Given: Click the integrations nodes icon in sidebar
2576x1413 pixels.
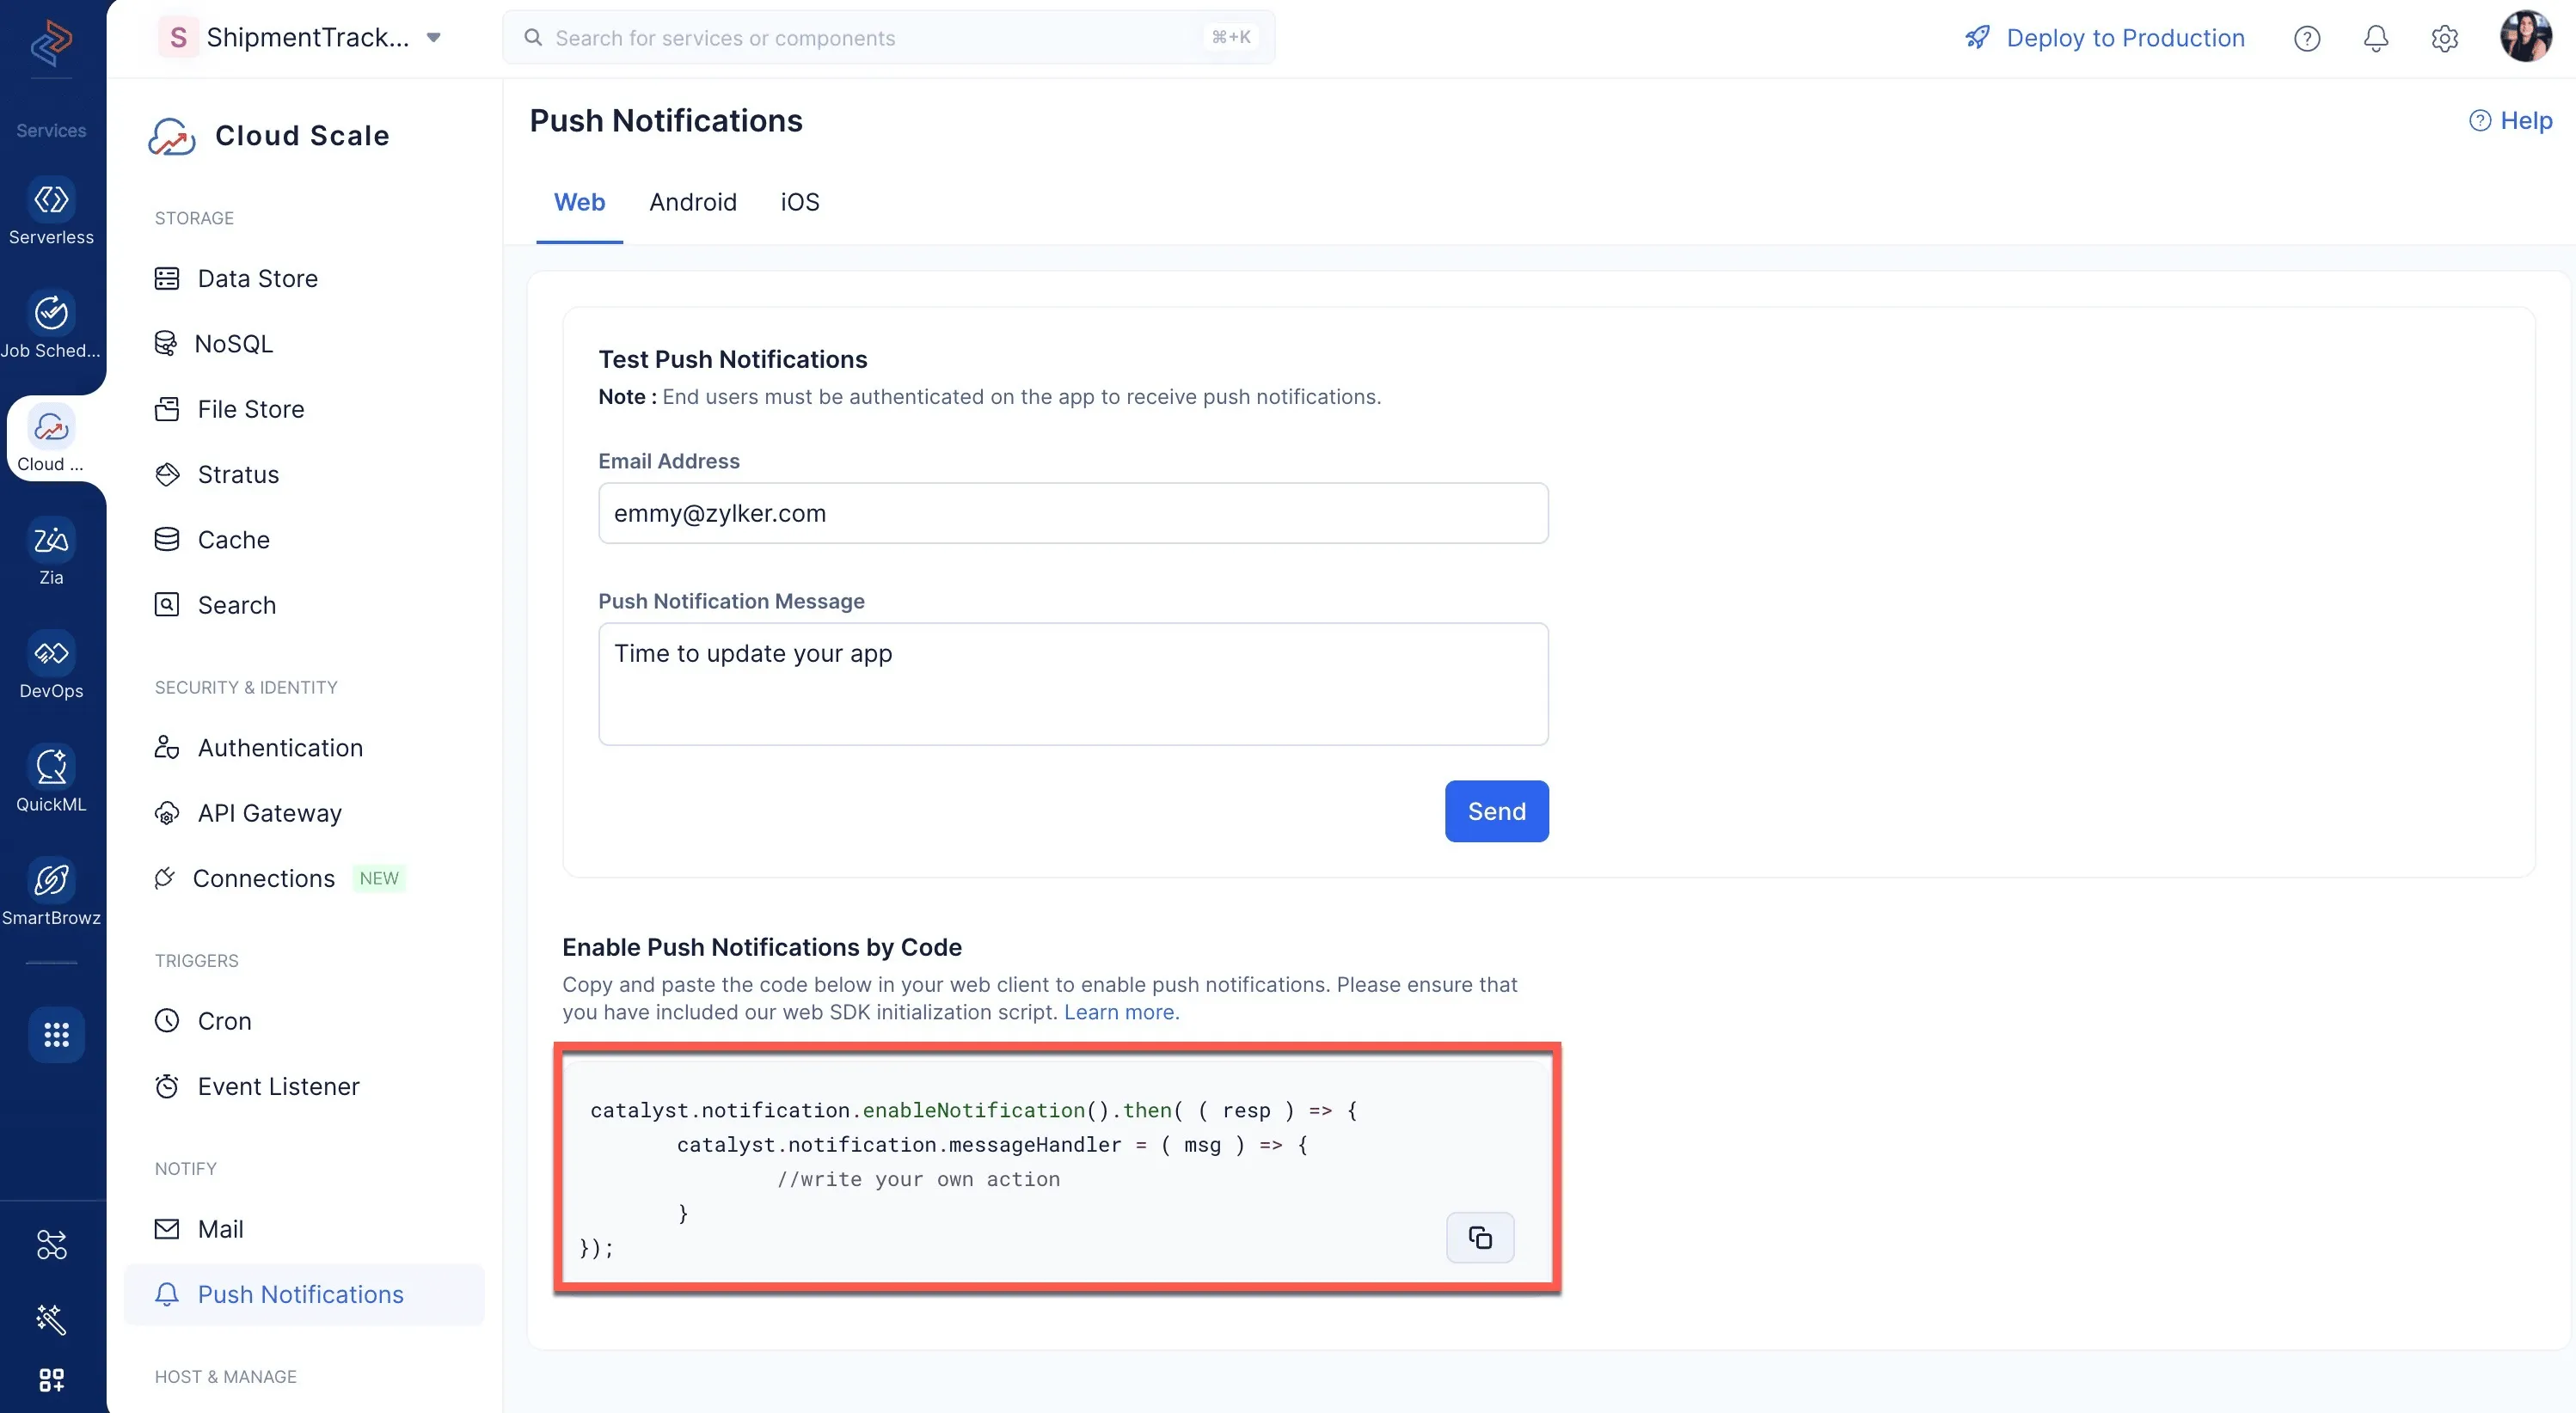Looking at the screenshot, I should (51, 1245).
